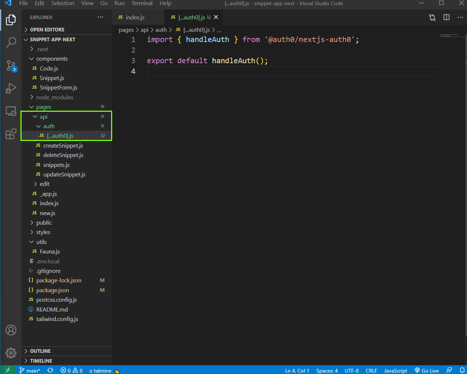This screenshot has height=374, width=467.
Task: Open editor More Actions ellipsis
Action: click(460, 17)
